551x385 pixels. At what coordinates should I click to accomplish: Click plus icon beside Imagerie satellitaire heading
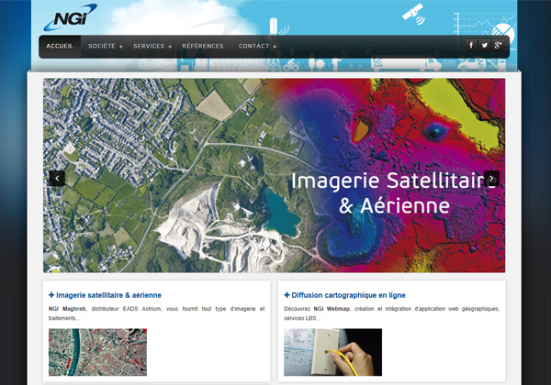(51, 295)
